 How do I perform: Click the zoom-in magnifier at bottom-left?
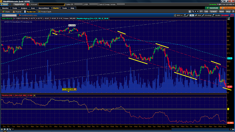click(x=5, y=129)
